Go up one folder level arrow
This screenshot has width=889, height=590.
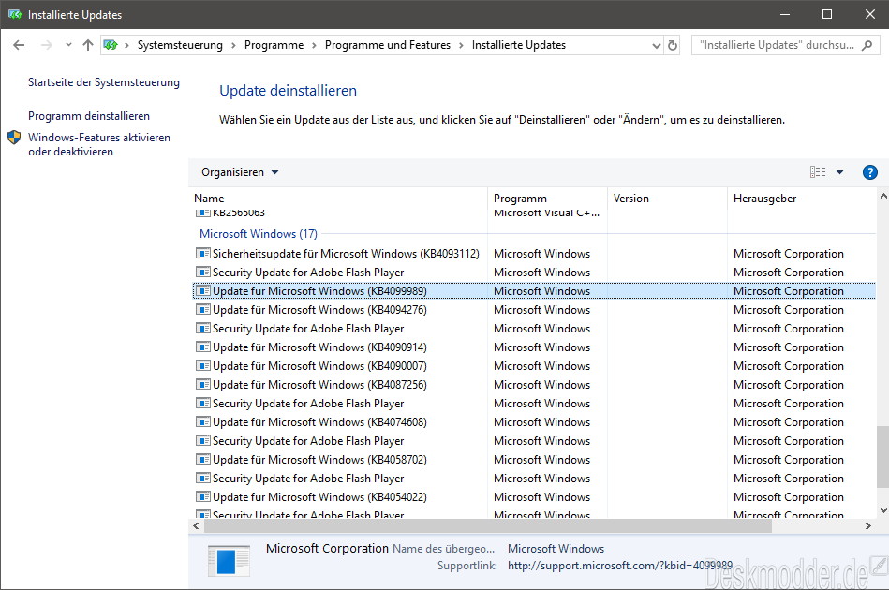pyautogui.click(x=87, y=45)
